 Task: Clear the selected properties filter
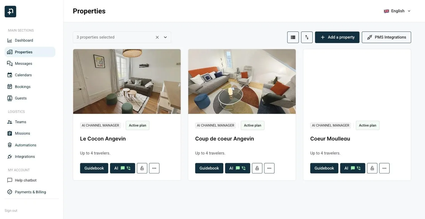point(157,37)
